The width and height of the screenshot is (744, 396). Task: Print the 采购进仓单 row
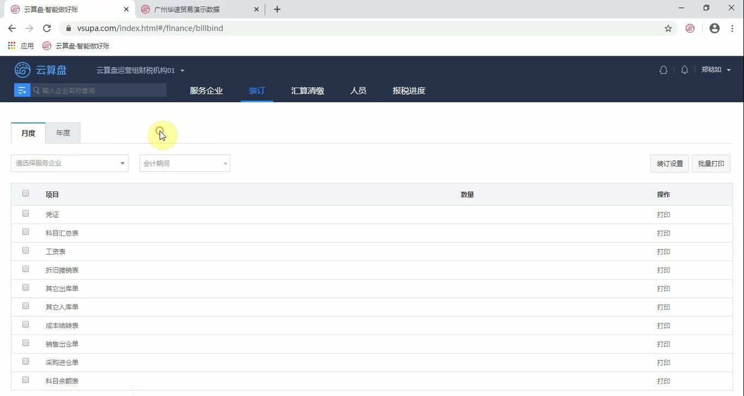tap(663, 363)
